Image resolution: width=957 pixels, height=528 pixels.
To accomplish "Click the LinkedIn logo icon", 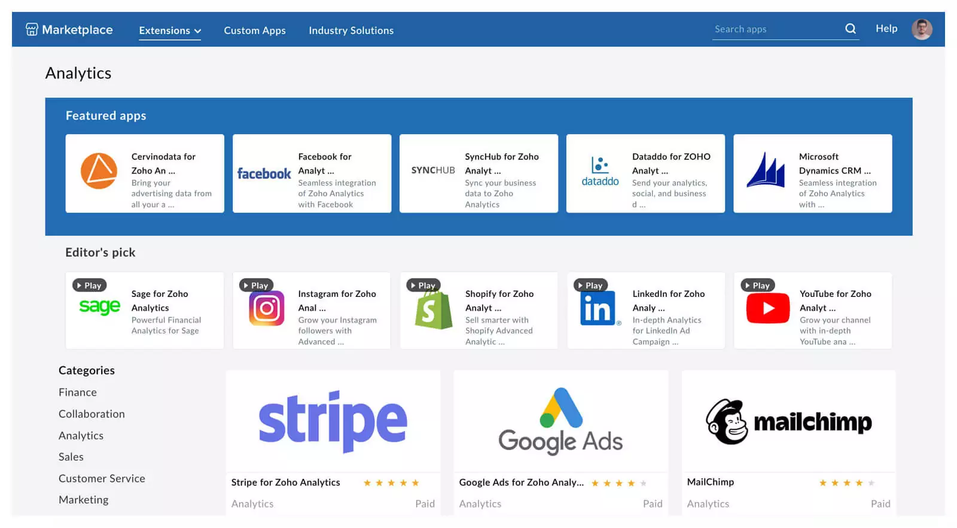I will [599, 308].
